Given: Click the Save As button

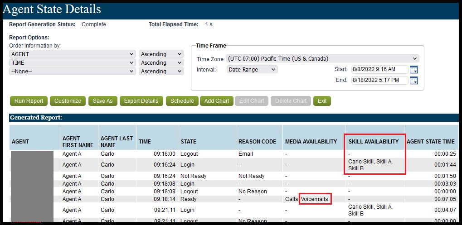Looking at the screenshot, I should [102, 101].
